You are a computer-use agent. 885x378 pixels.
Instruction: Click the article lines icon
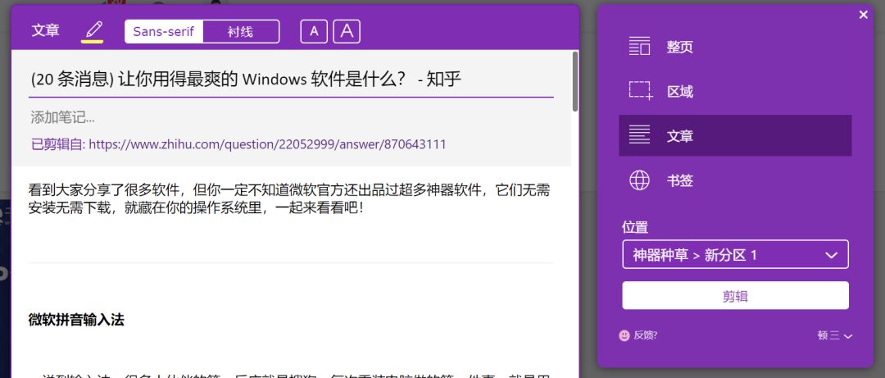tap(639, 135)
